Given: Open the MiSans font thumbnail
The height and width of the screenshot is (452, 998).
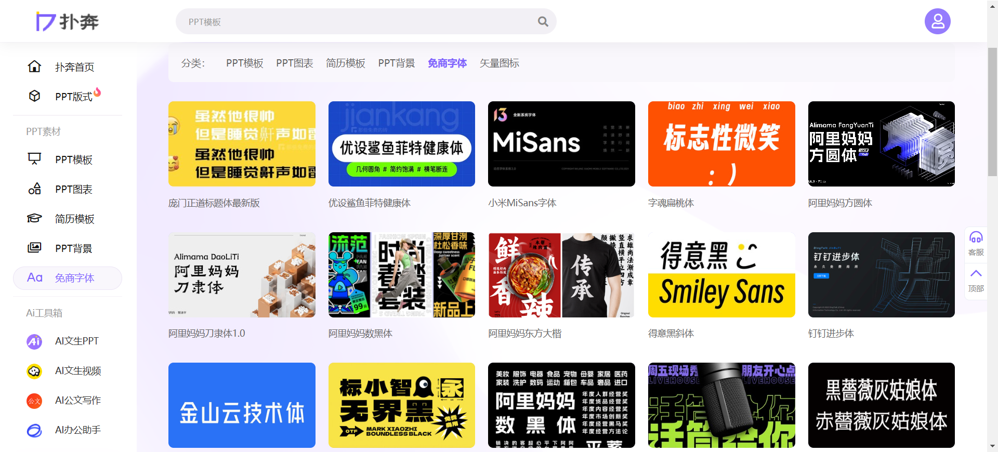Looking at the screenshot, I should coord(561,144).
